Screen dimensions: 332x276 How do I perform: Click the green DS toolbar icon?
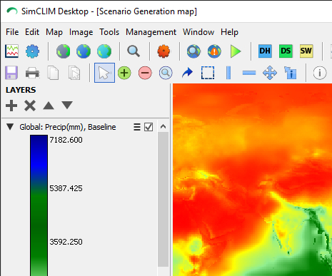(286, 51)
